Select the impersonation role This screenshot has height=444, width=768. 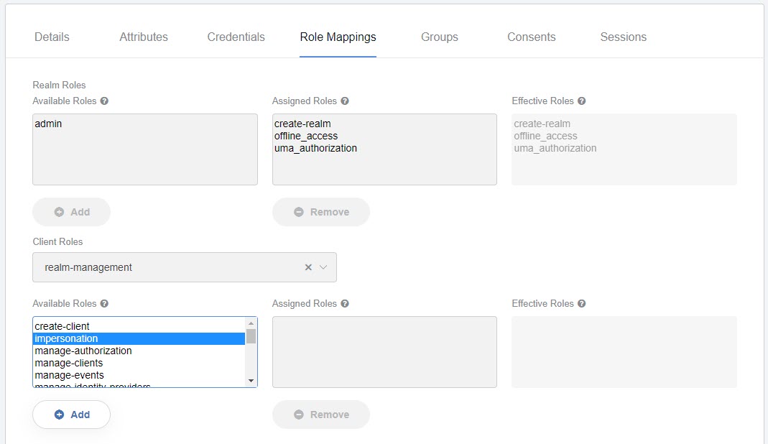click(139, 338)
